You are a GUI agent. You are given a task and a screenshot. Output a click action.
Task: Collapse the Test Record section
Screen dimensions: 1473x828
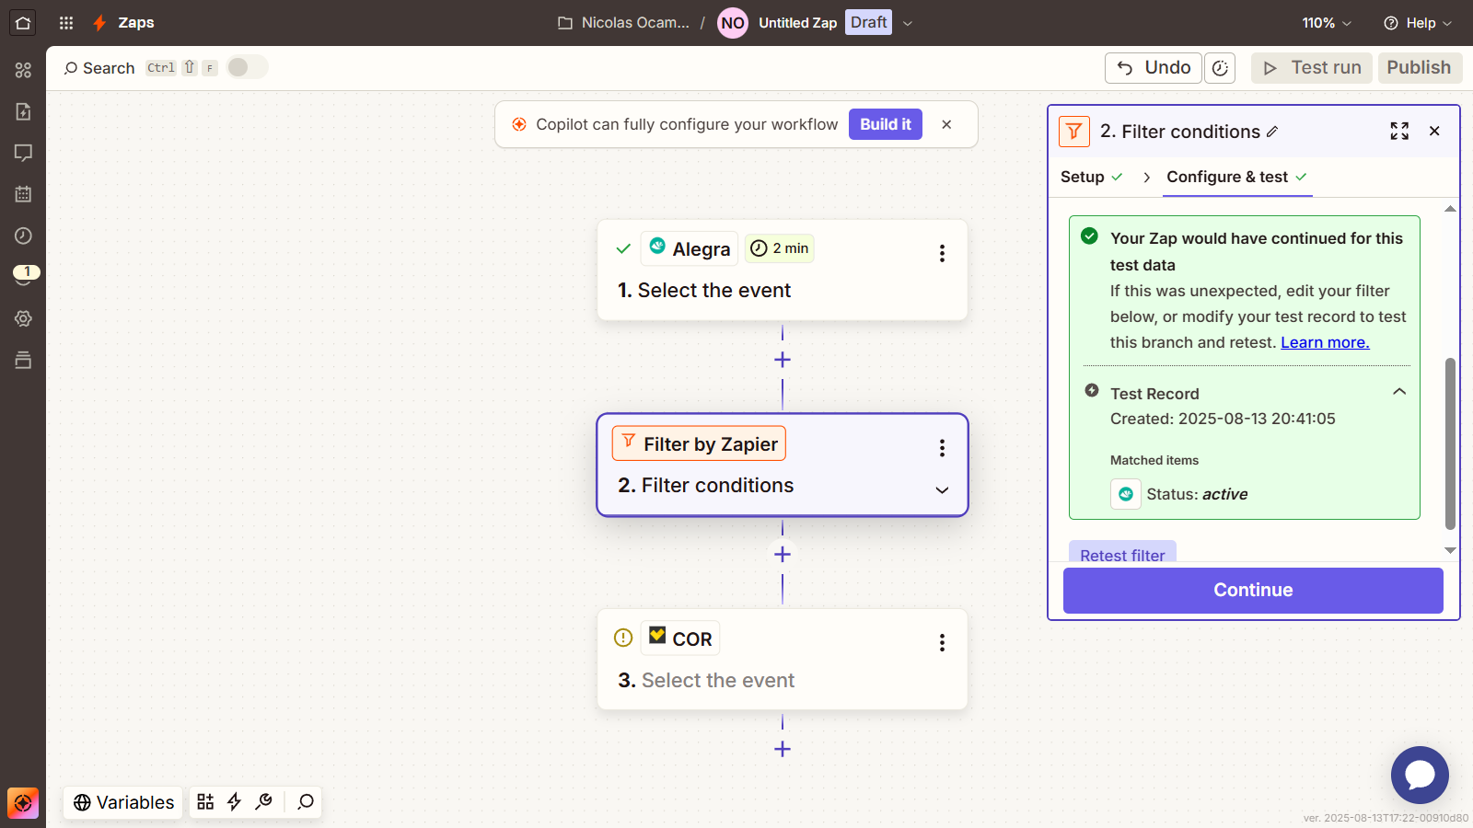click(x=1399, y=392)
